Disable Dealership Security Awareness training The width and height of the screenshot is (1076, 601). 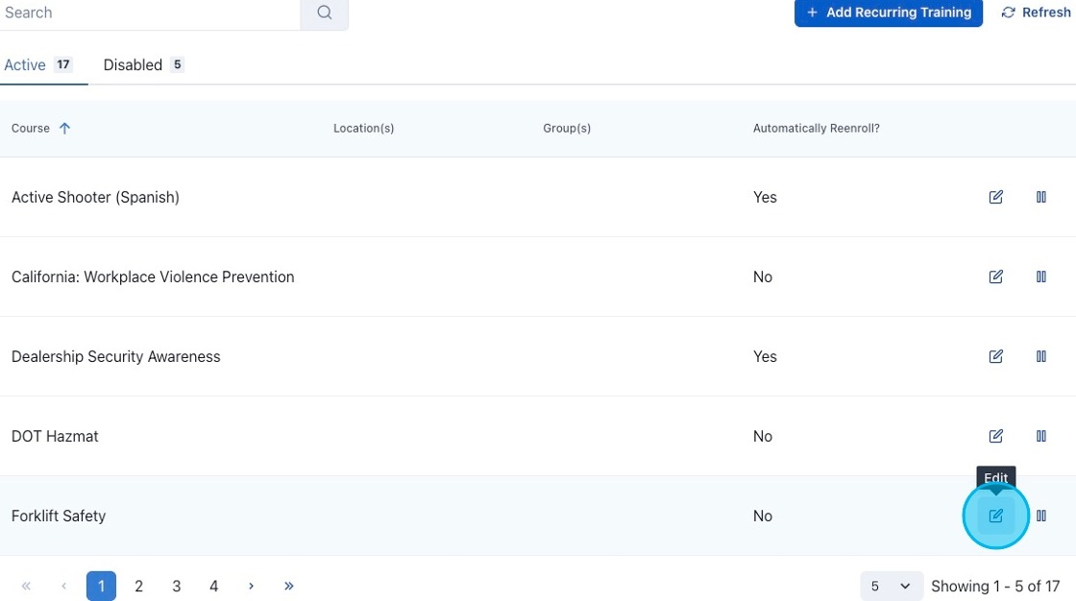point(1040,356)
